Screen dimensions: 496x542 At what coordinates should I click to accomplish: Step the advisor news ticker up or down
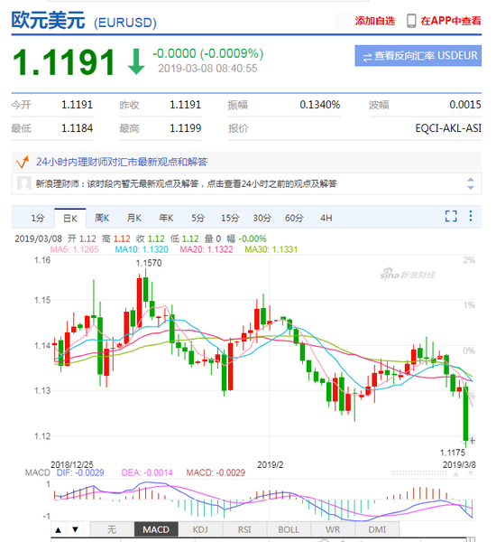(x=471, y=183)
